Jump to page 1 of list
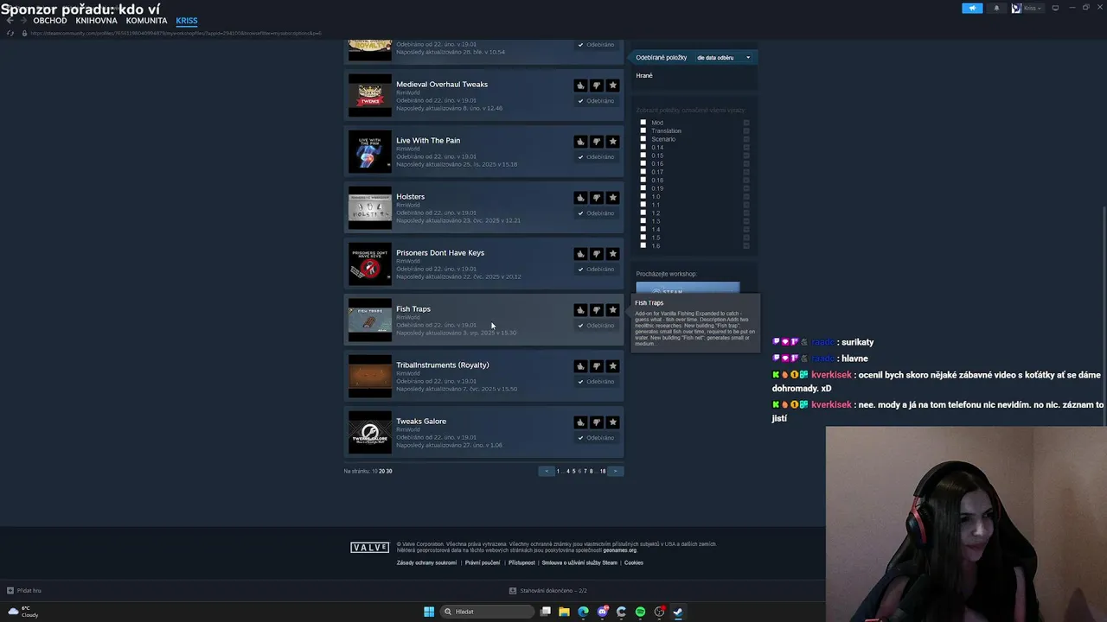 558,471
